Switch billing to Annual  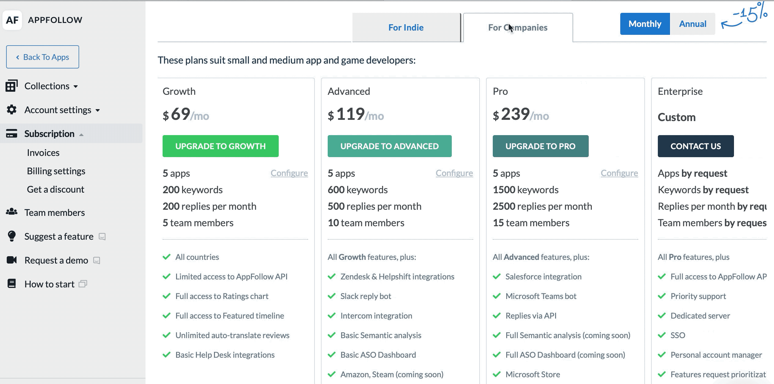[x=692, y=24]
